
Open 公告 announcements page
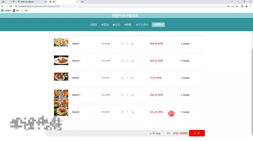(x=117, y=25)
